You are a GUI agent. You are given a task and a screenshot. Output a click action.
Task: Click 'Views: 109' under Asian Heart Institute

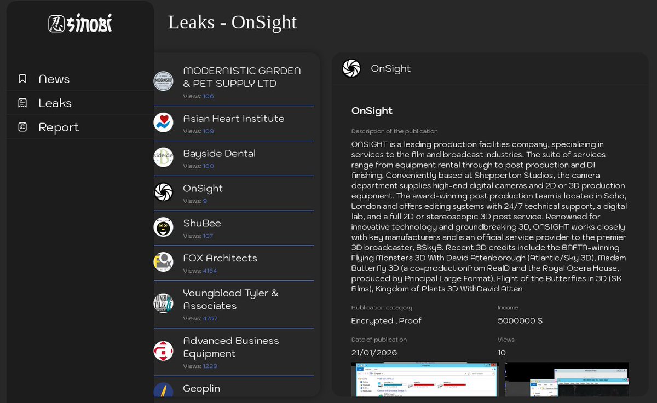point(198,131)
